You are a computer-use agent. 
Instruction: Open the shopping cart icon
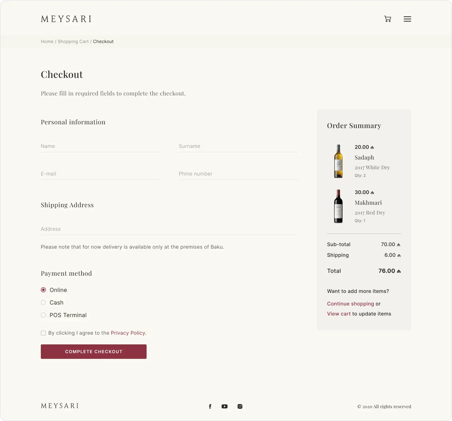(x=388, y=19)
